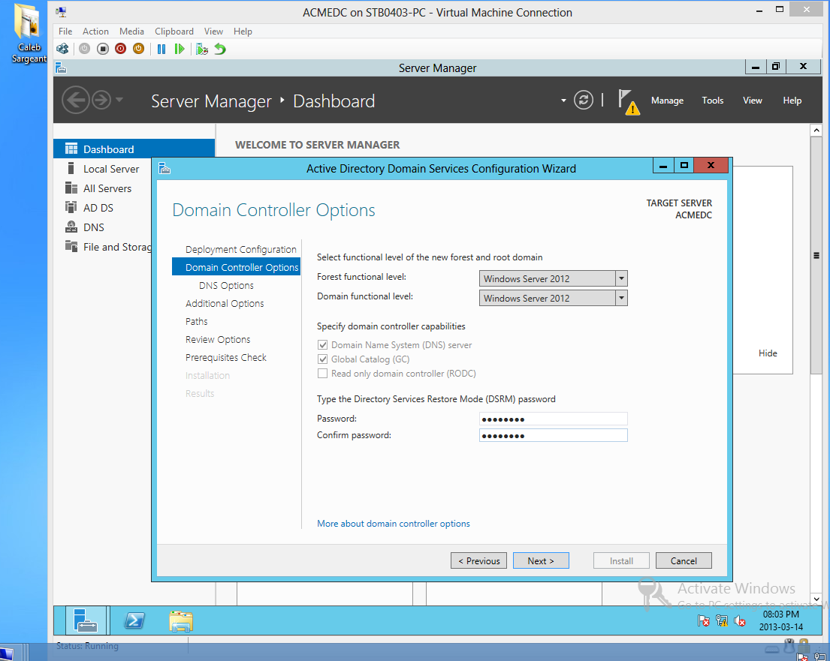The width and height of the screenshot is (830, 661).
Task: Open the Action menu
Action: pyautogui.click(x=95, y=32)
